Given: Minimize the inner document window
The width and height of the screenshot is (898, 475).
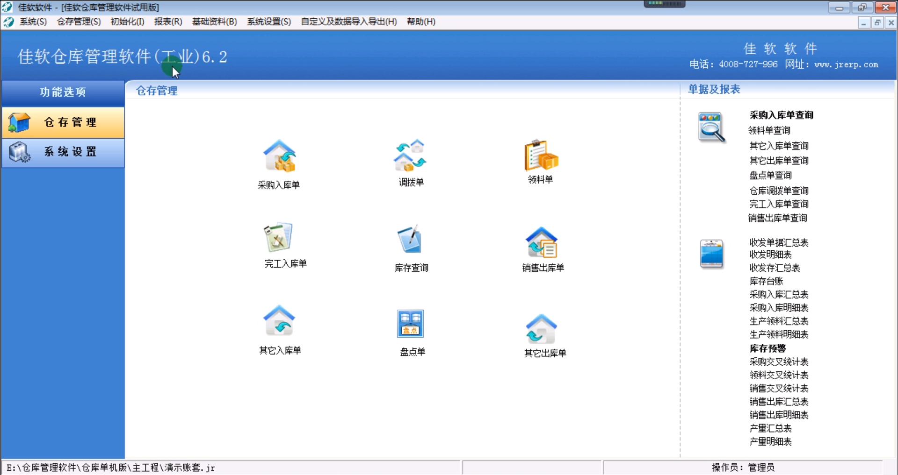Looking at the screenshot, I should tap(864, 22).
